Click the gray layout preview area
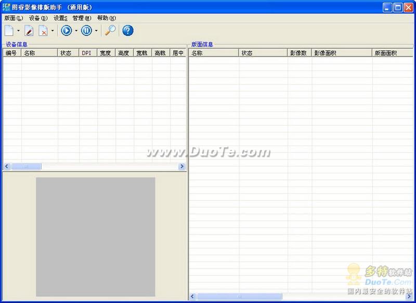This screenshot has height=303, width=416. tap(95, 237)
